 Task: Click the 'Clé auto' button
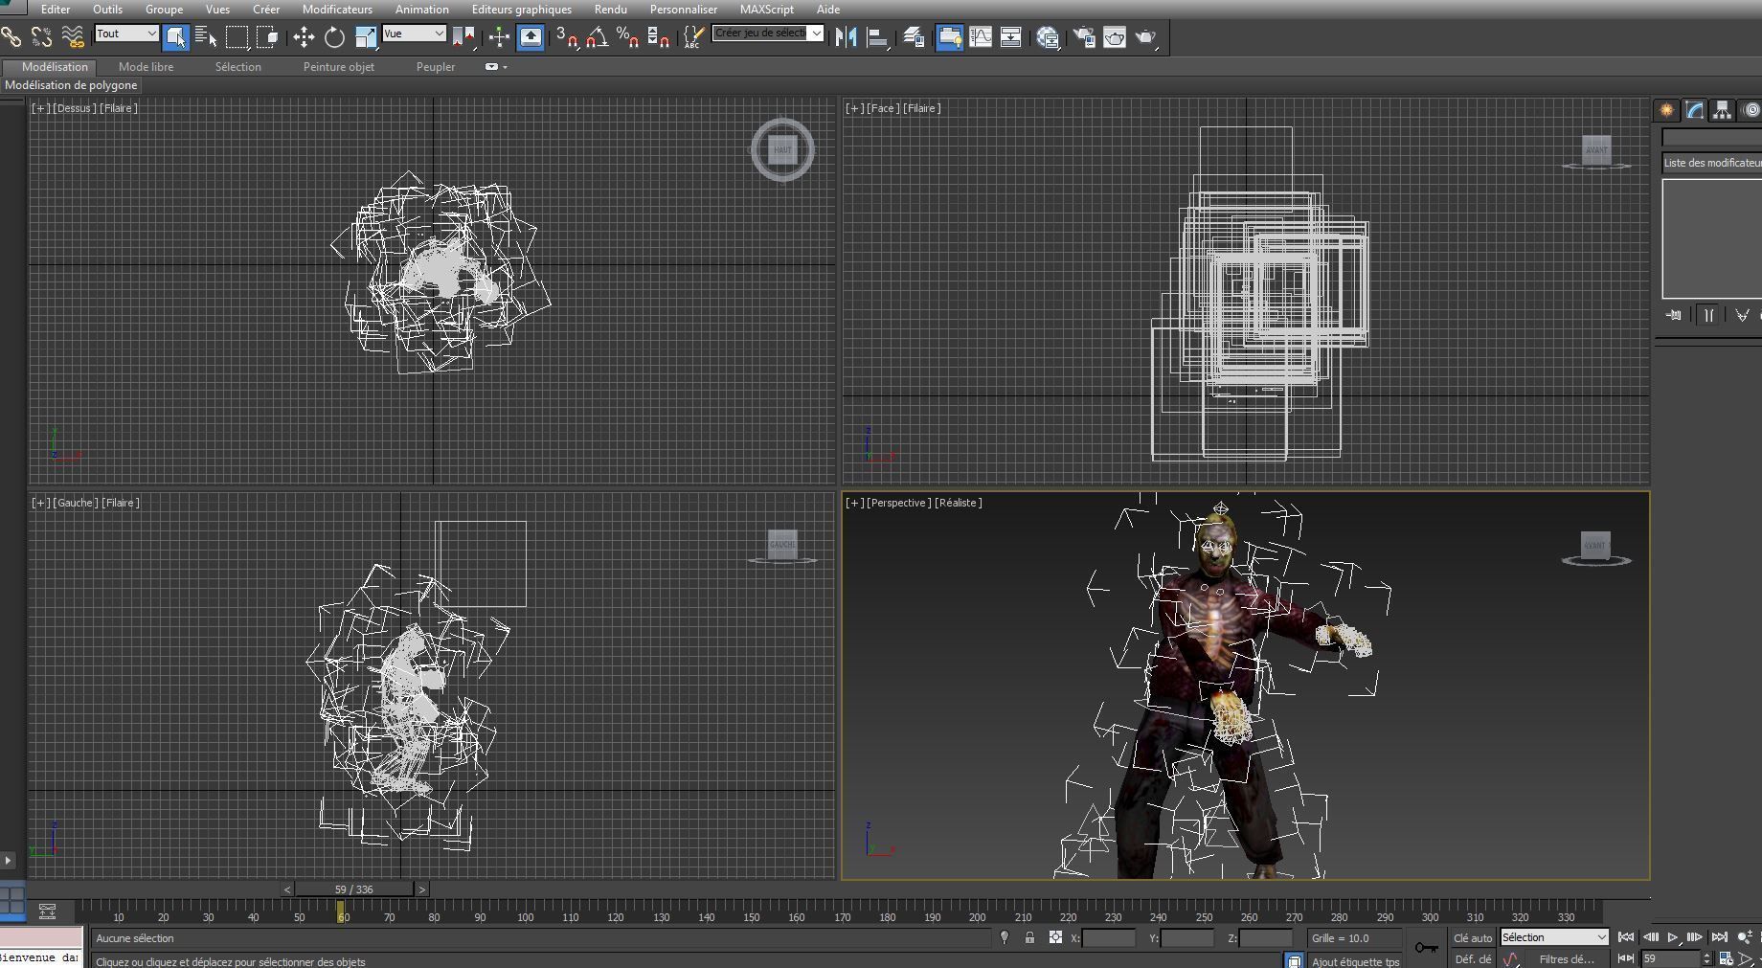pos(1472,937)
